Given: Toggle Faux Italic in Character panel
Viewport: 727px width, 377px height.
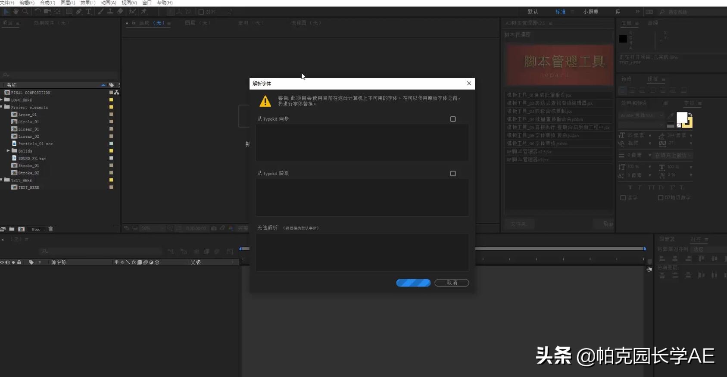Looking at the screenshot, I should click(640, 187).
